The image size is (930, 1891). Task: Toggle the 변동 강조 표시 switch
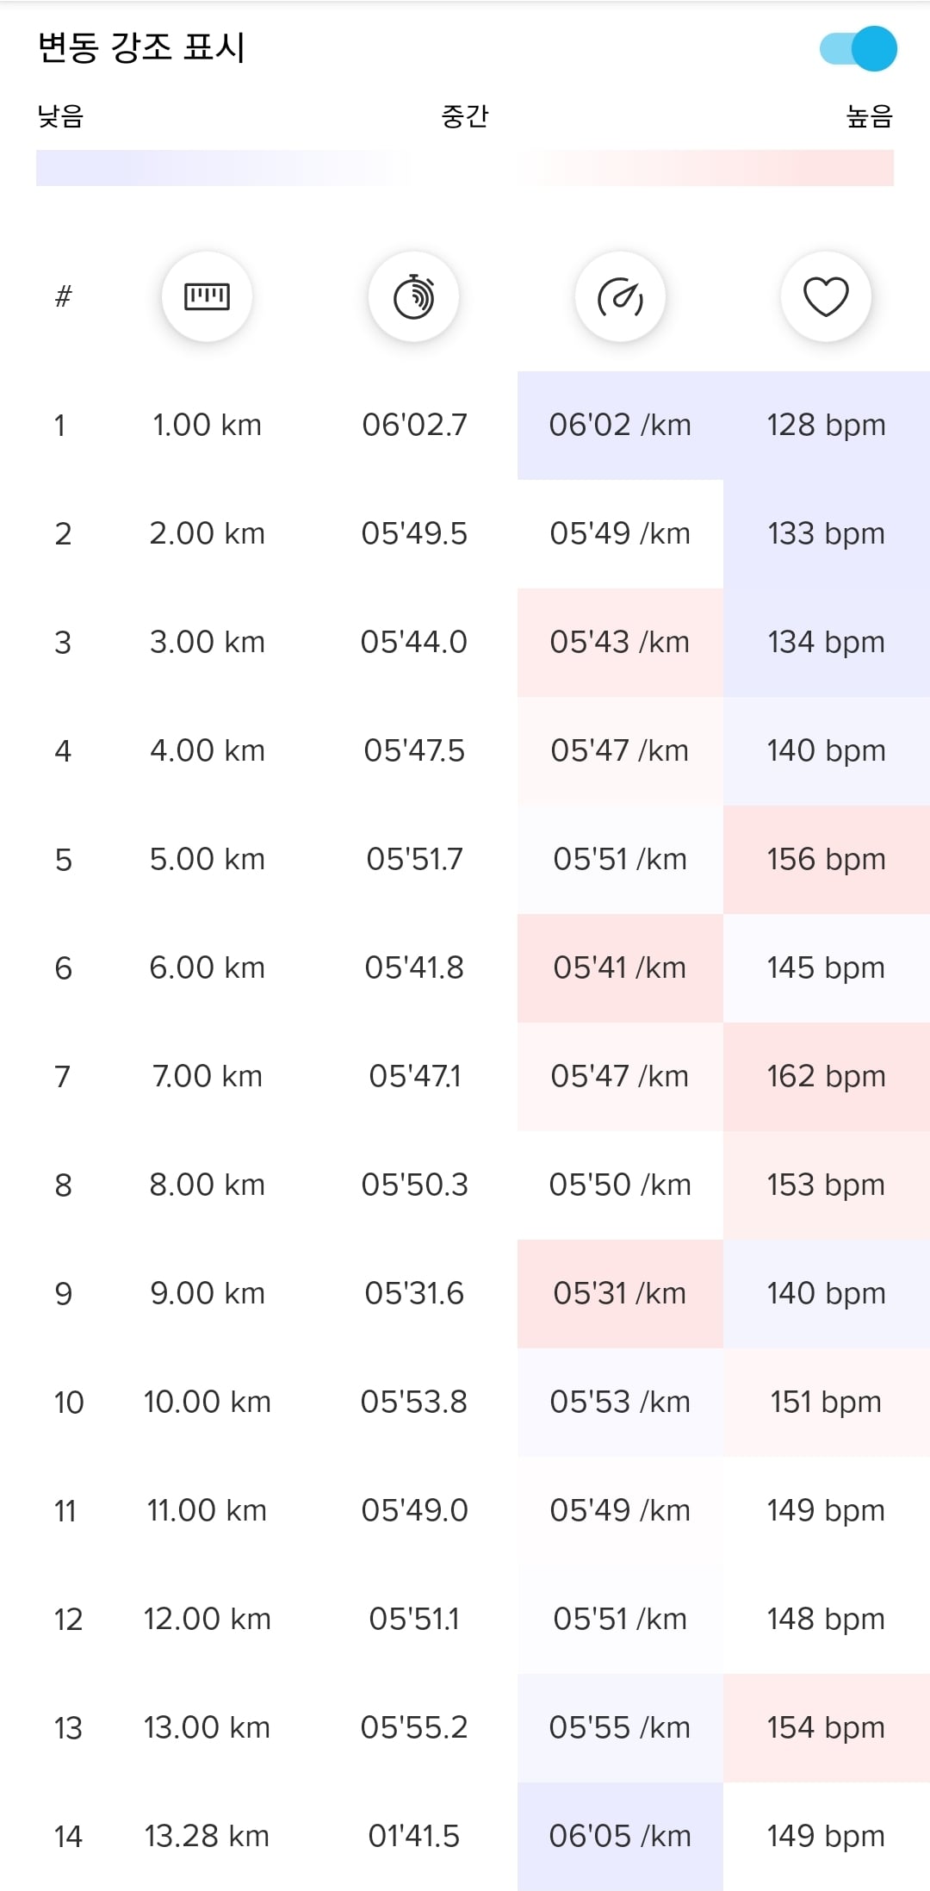859,48
